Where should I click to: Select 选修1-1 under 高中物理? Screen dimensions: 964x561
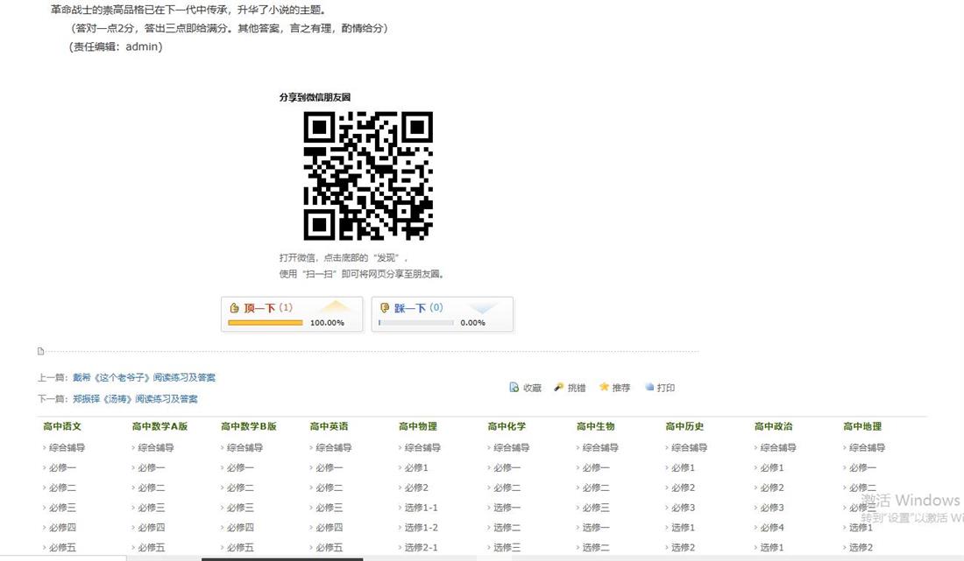(x=422, y=508)
